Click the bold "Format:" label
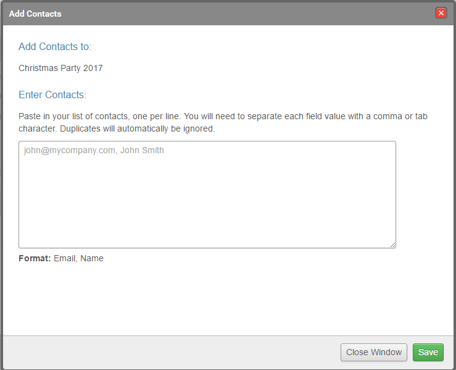 (x=35, y=258)
